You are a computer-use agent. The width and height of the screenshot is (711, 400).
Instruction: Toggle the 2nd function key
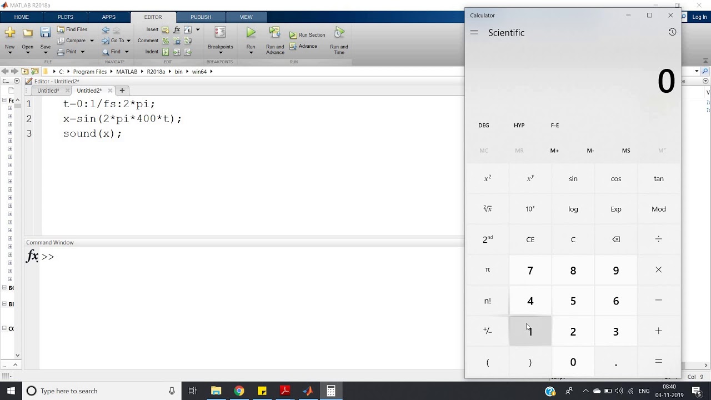pos(488,239)
